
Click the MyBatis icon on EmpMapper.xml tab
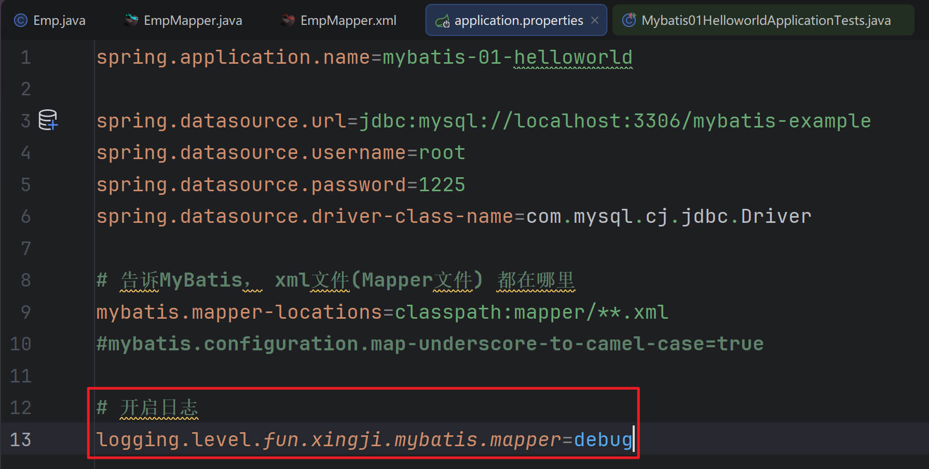(x=288, y=20)
